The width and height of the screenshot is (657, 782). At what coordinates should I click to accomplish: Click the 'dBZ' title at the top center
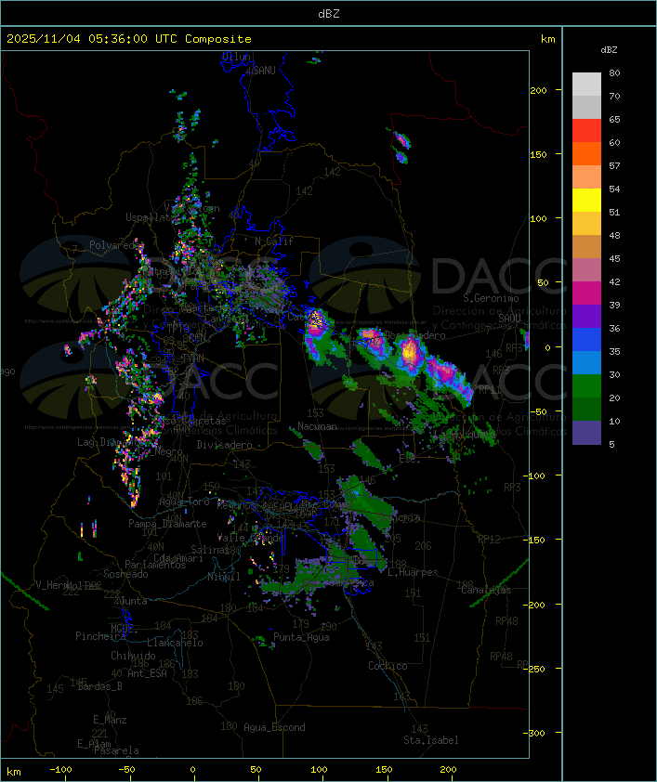(x=329, y=14)
